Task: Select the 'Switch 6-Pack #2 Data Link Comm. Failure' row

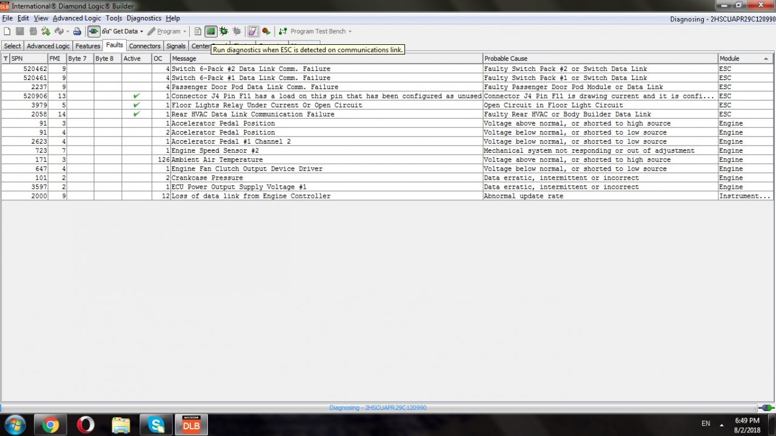Action: pyautogui.click(x=387, y=69)
